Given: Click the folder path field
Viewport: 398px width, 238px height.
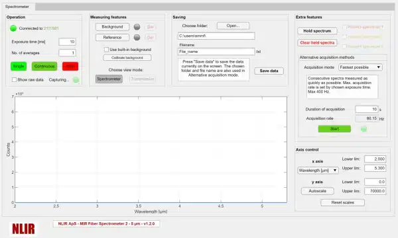Looking at the screenshot, I should click(216, 36).
